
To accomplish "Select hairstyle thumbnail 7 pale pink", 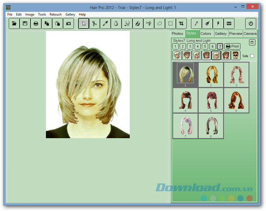I will [x=185, y=126].
